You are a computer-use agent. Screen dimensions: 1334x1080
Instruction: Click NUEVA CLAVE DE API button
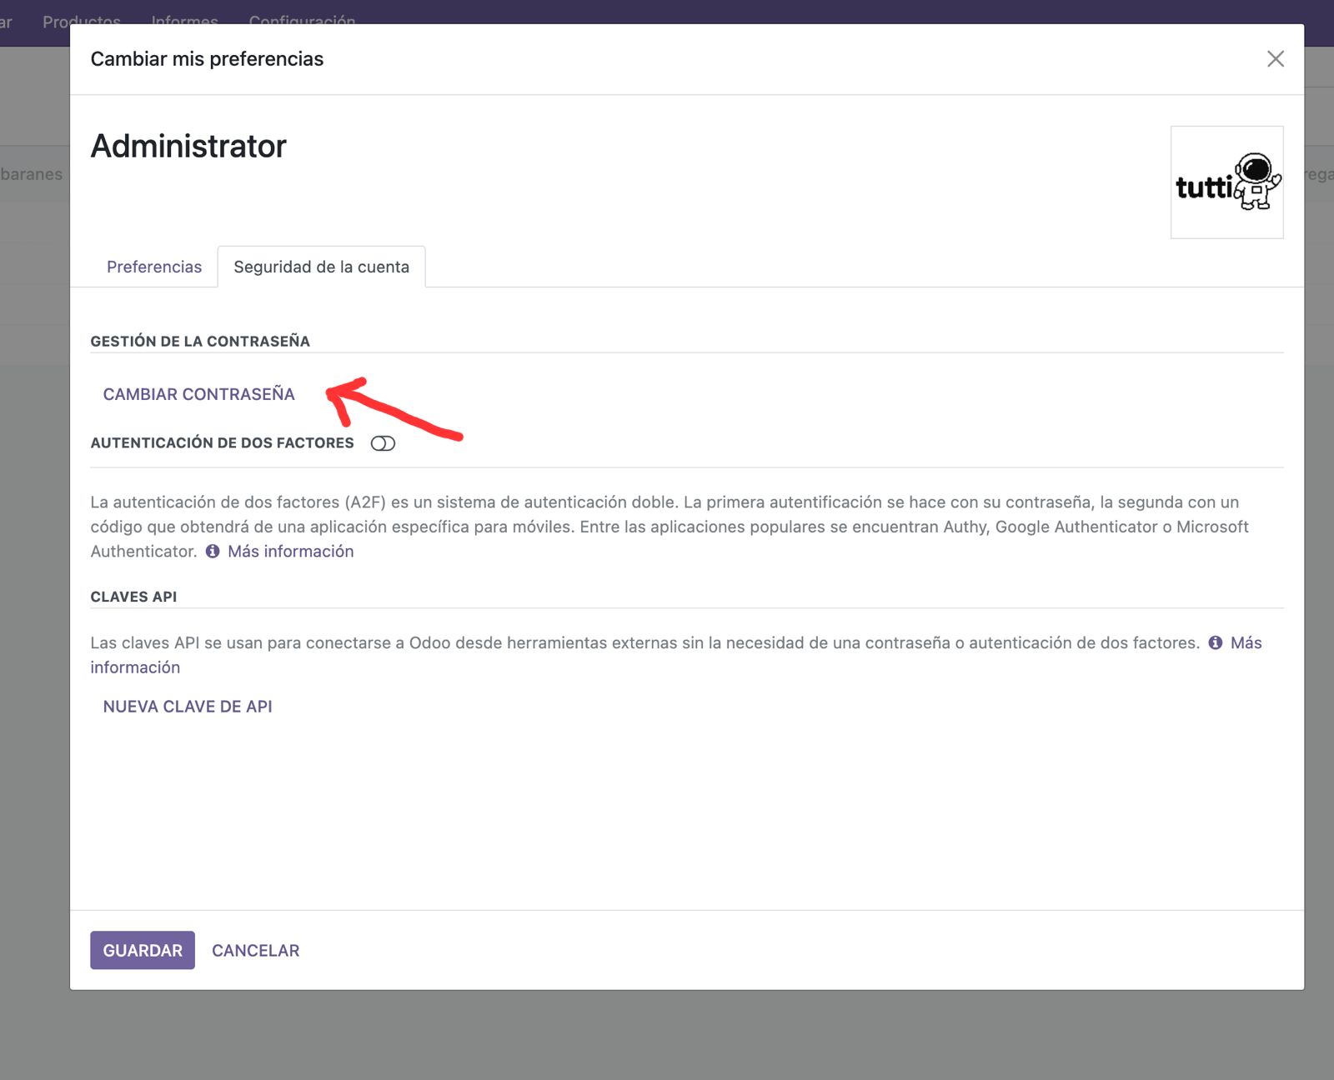coord(188,707)
